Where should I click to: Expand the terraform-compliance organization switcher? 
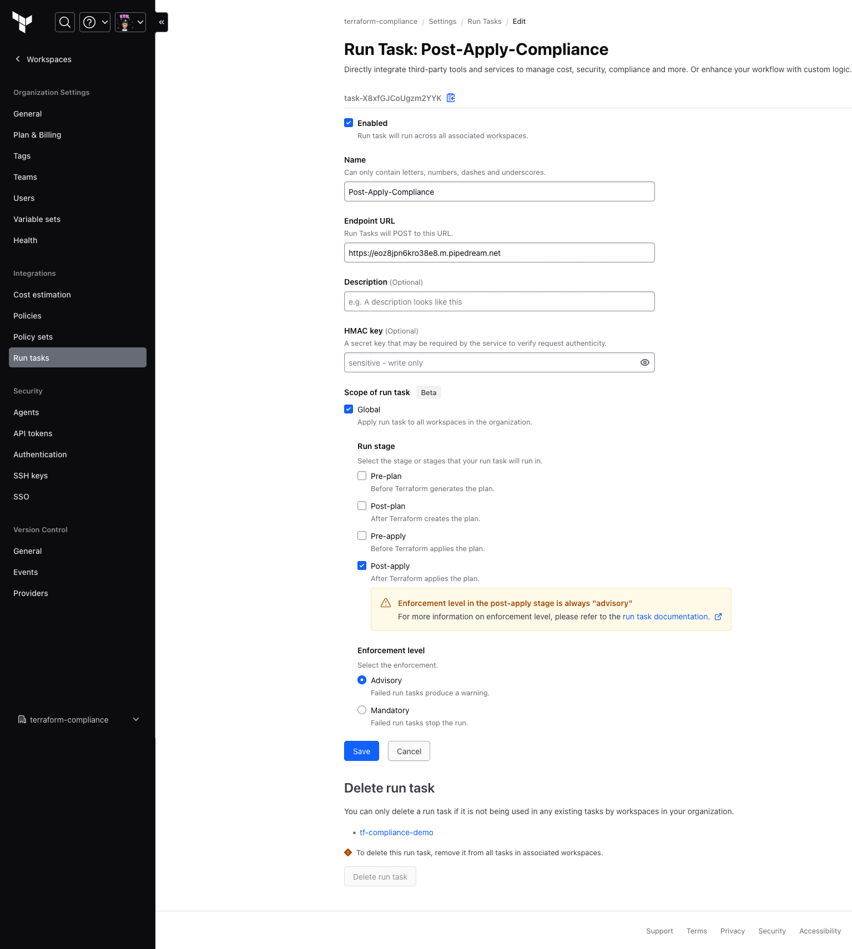136,720
